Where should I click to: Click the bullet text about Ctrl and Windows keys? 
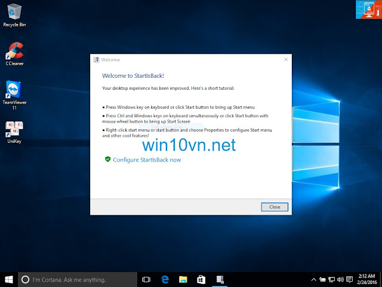coord(185,118)
